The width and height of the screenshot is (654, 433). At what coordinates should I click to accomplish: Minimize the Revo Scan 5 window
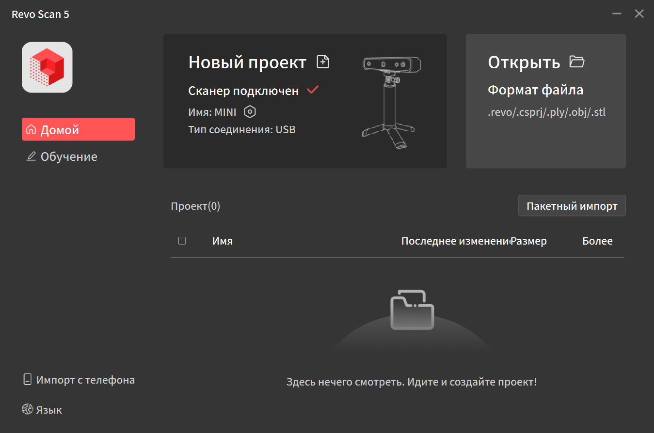617,14
